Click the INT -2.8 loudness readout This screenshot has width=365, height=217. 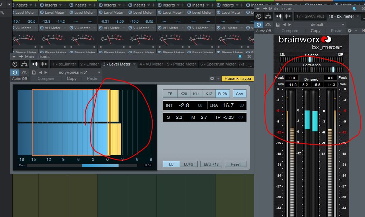point(185,105)
